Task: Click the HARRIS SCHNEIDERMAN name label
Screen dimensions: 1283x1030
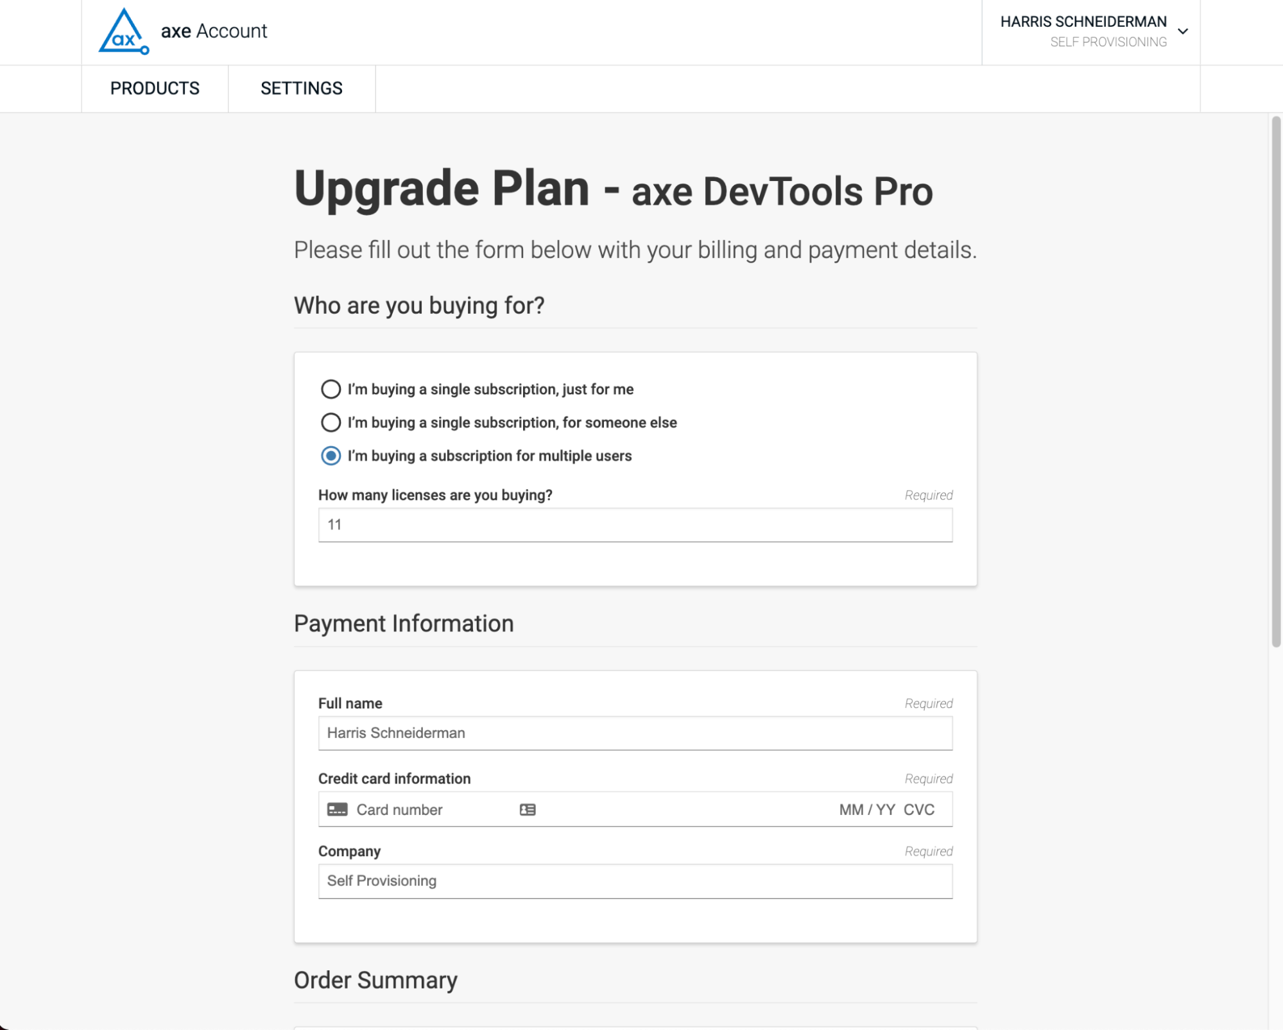Action: click(1083, 21)
